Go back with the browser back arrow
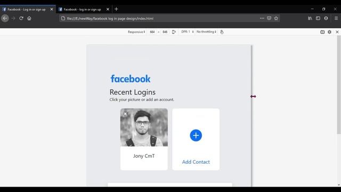Screen dimensions: 341x192 (5, 18)
